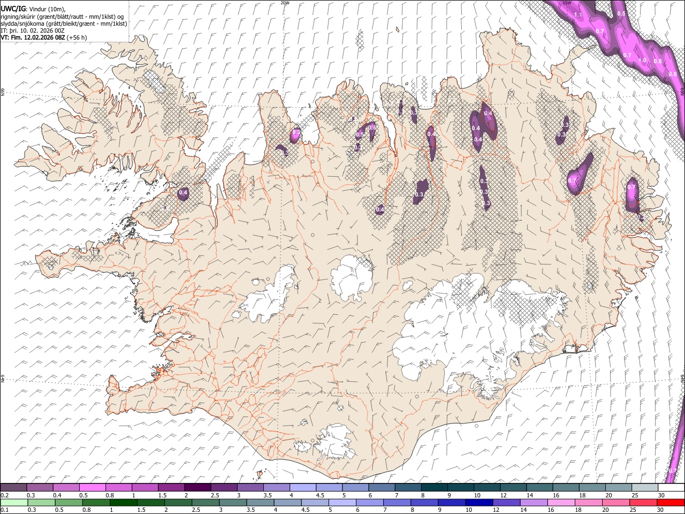Click the 0.4 snow blob on the western peninsula
This screenshot has height=514, width=685.
(x=183, y=193)
